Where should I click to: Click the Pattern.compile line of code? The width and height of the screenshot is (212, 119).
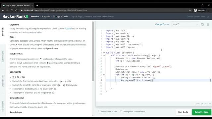(x=144, y=66)
